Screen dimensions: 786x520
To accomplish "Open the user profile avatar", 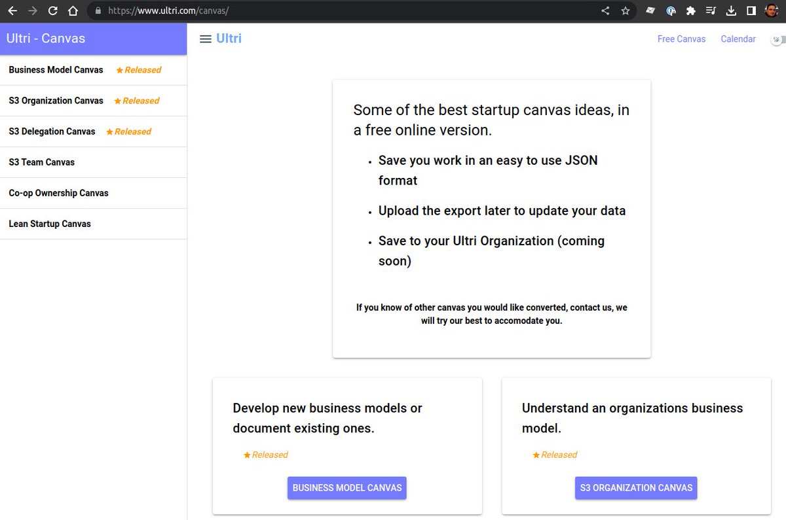I will pyautogui.click(x=772, y=10).
